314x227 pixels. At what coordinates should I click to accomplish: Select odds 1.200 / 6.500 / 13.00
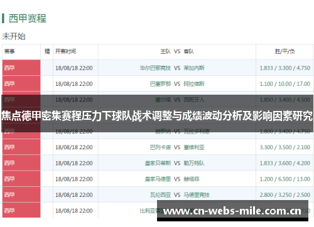[284, 179]
